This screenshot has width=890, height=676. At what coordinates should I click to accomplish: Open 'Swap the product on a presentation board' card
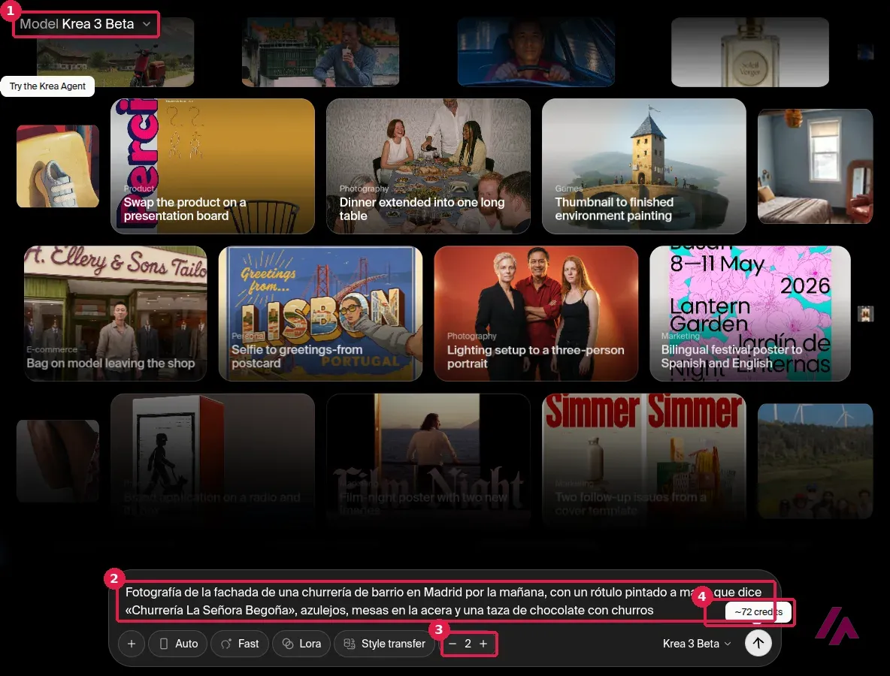pos(213,166)
